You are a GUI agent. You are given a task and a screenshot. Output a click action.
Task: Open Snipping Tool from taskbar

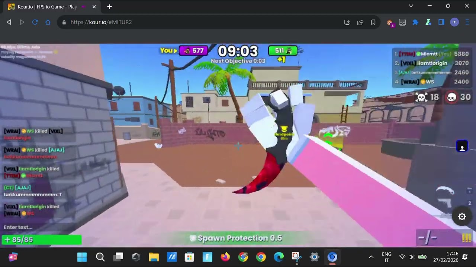pyautogui.click(x=296, y=257)
